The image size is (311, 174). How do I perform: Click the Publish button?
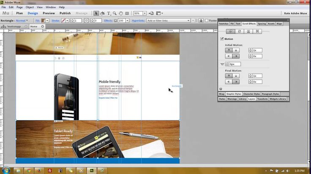65,13
